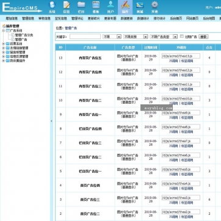Open the 模板 (Template) window icon
This screenshot has height=221, width=221.
(96, 7)
